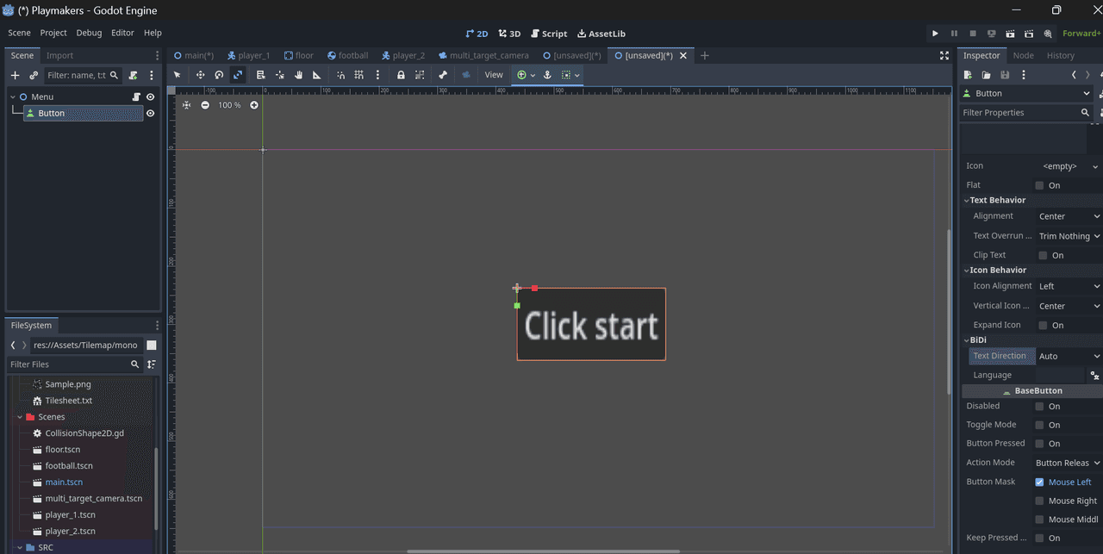
Task: Attach a script to the selected node
Action: point(133,76)
